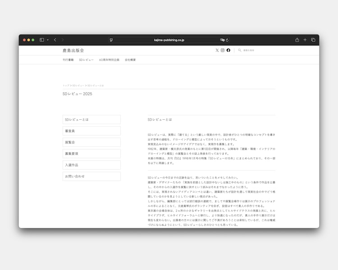Open the Facebook social icon
The image size is (338, 270).
(x=228, y=50)
